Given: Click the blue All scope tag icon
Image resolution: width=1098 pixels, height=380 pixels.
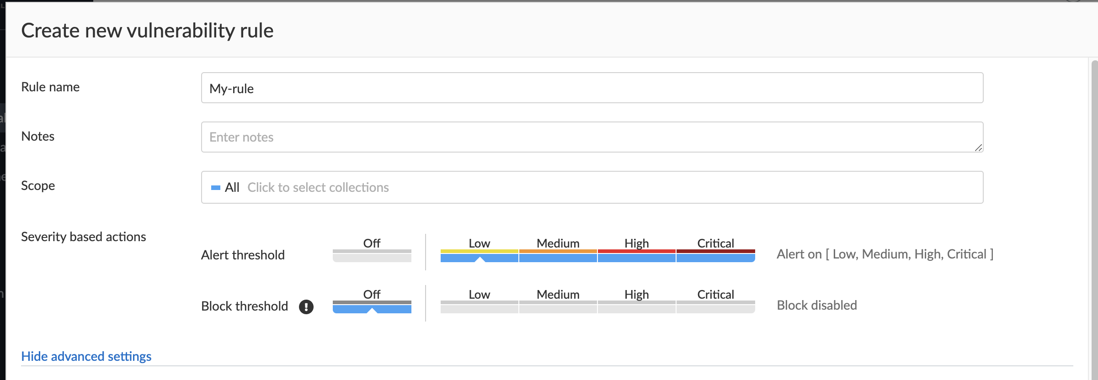Looking at the screenshot, I should [x=216, y=188].
